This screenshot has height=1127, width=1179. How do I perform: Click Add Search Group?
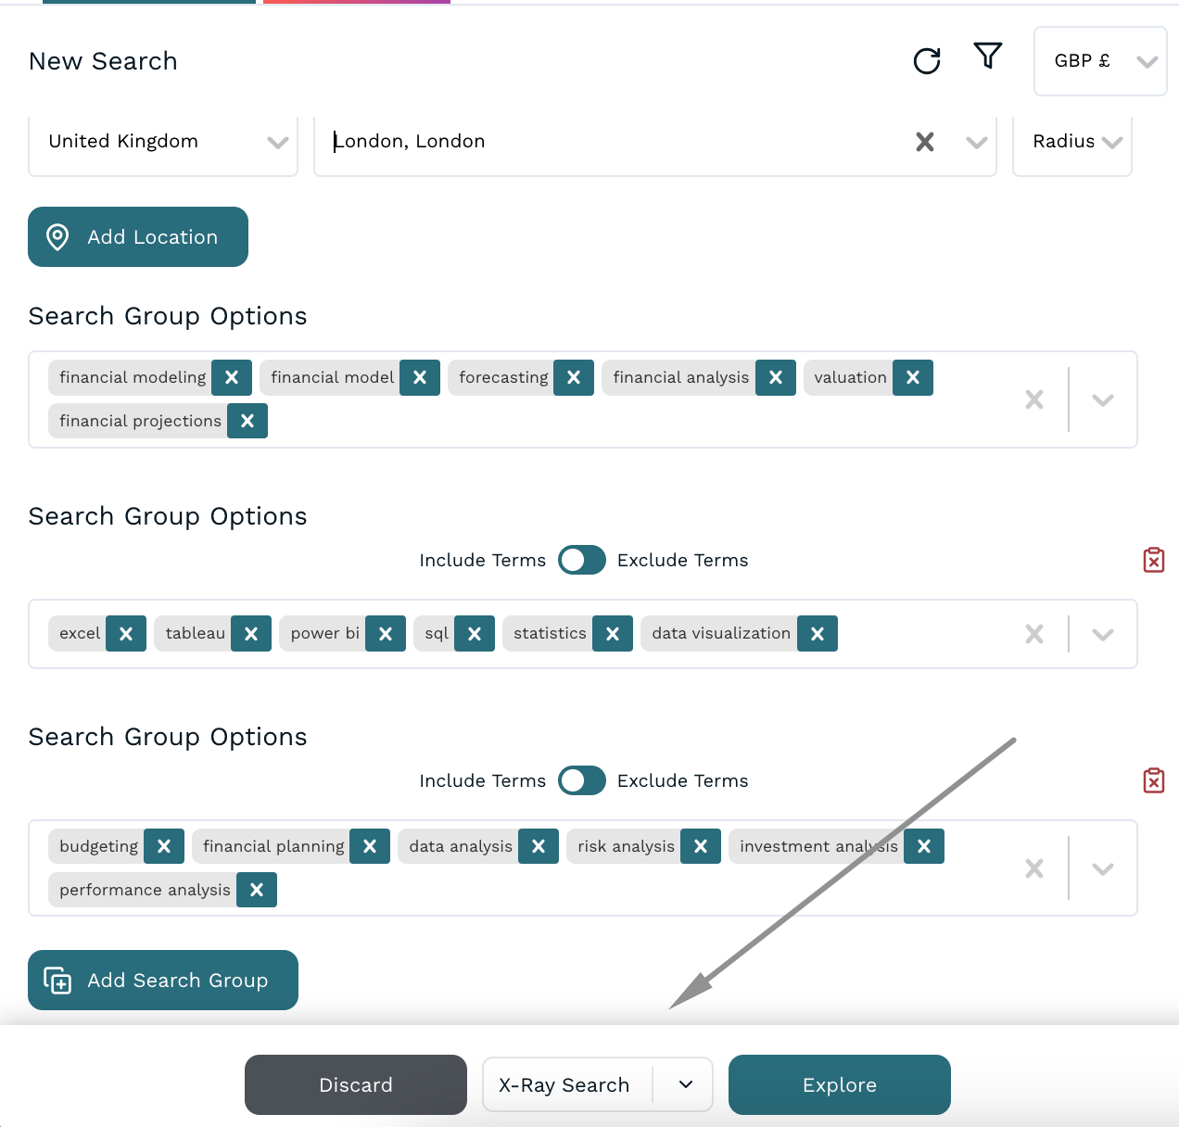[x=162, y=980]
